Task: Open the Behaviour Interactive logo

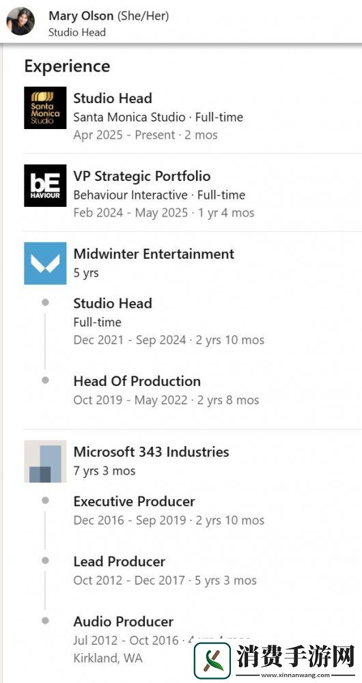Action: (45, 186)
